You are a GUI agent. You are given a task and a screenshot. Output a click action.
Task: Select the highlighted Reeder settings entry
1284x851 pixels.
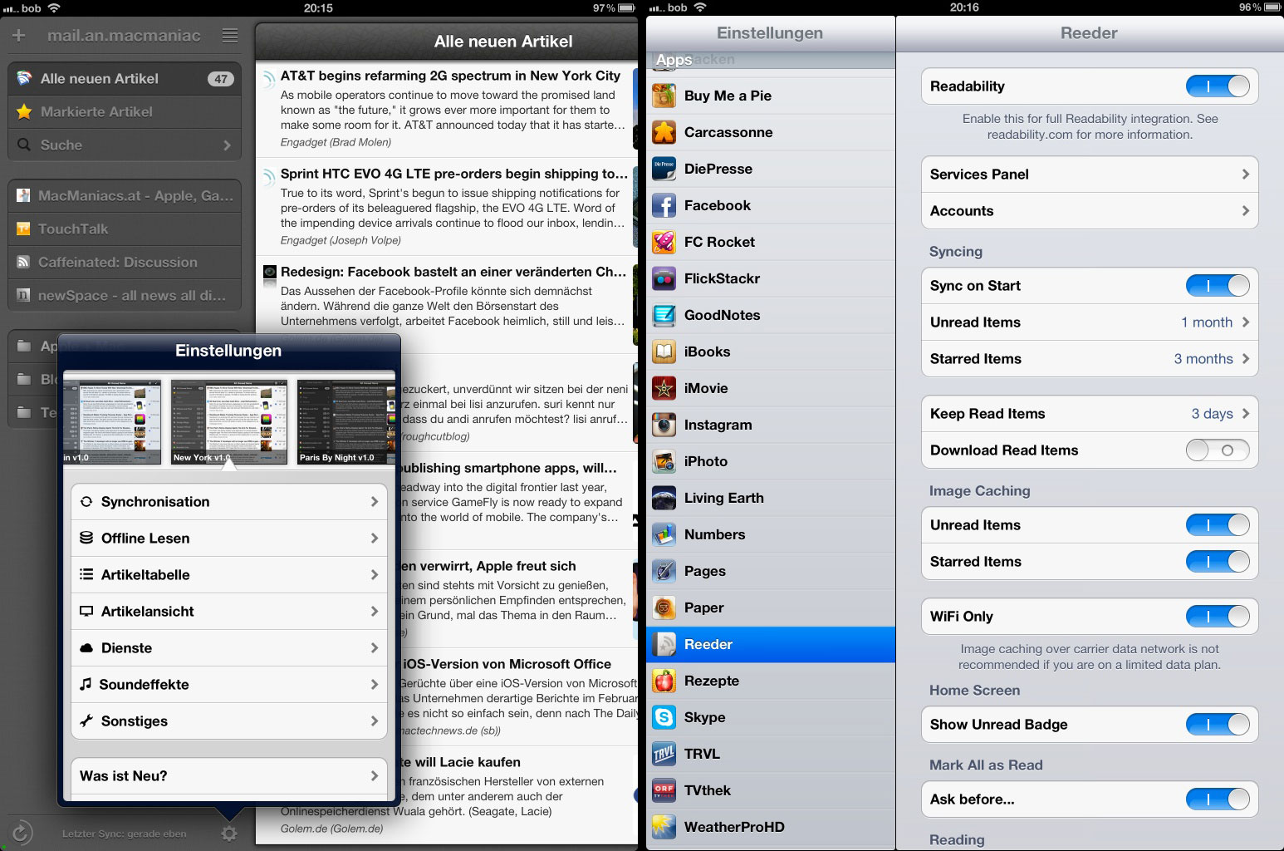771,644
